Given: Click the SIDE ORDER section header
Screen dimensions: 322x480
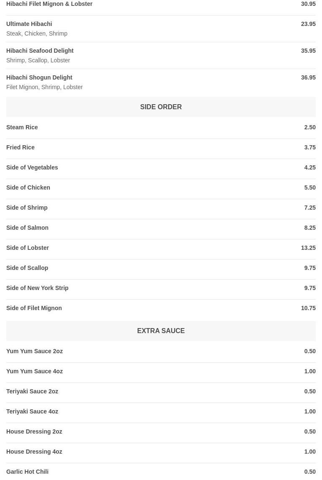Looking at the screenshot, I should (x=161, y=107).
